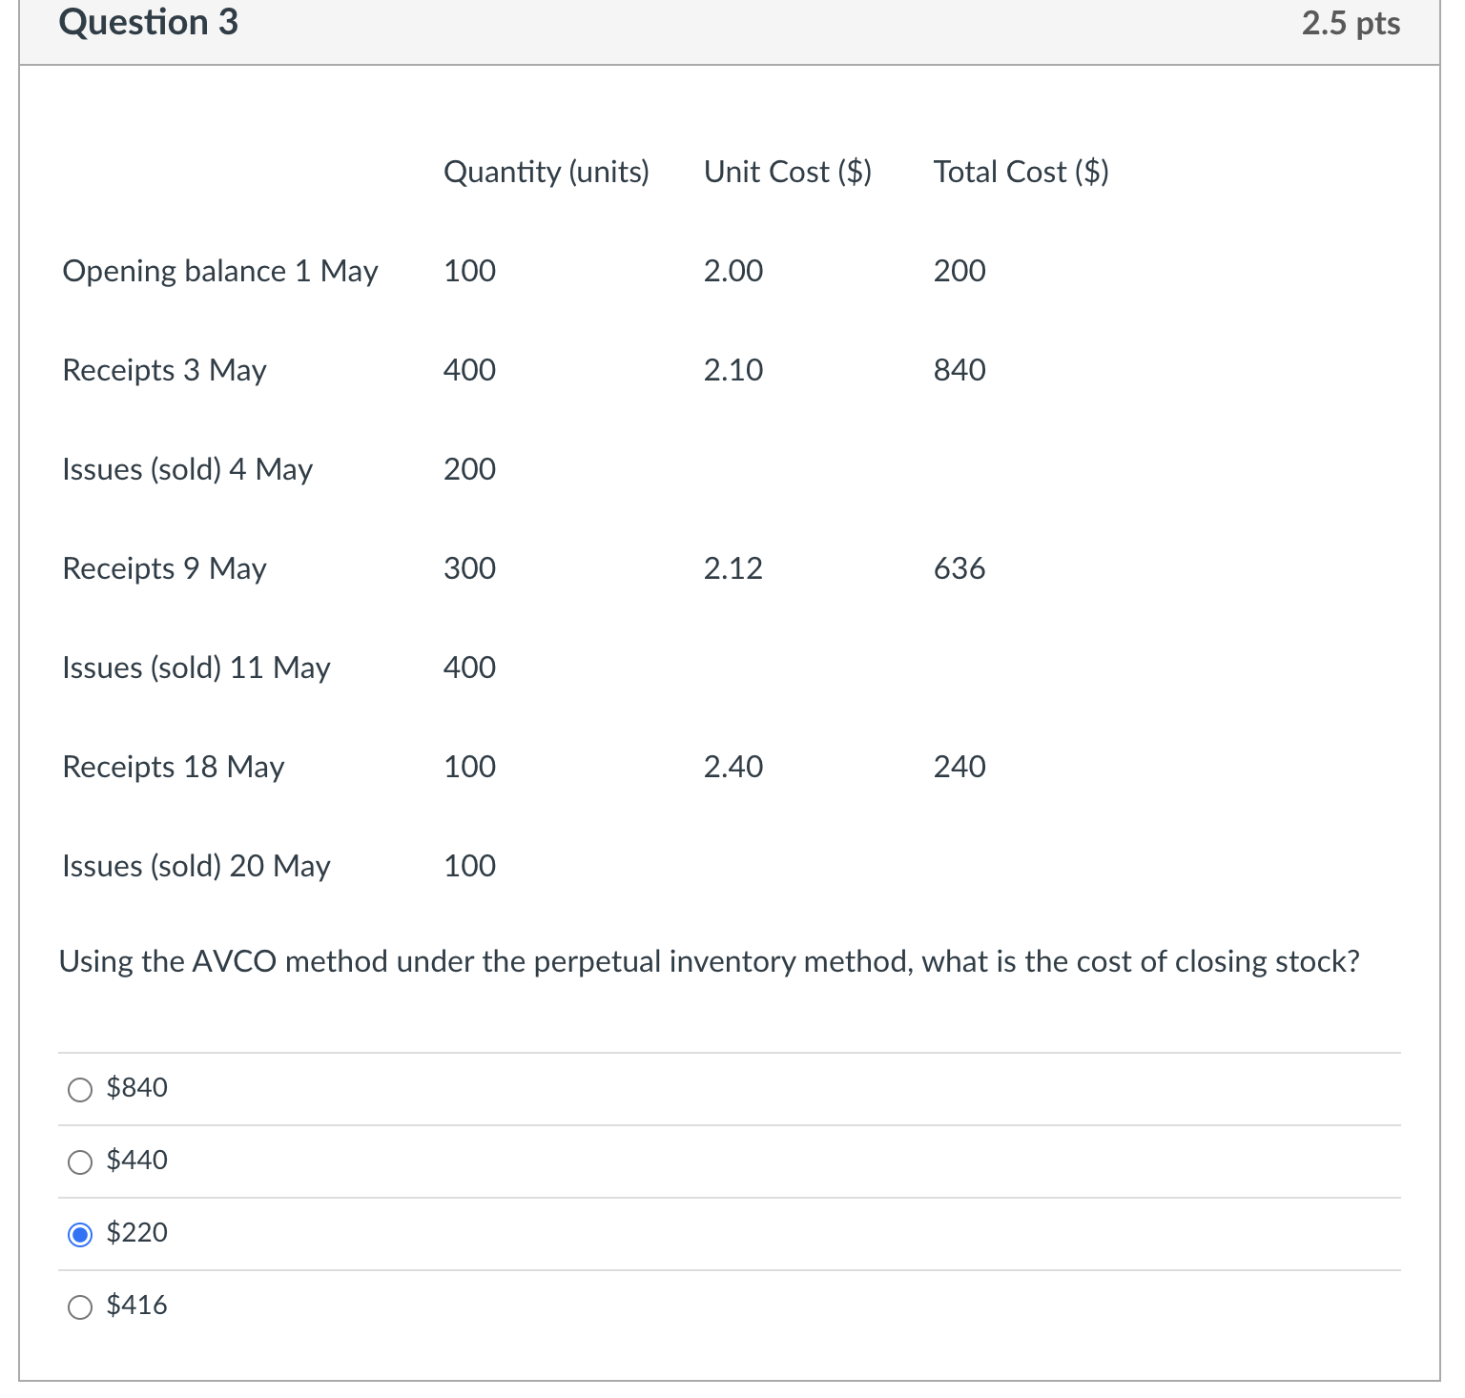
Task: Click the AVCO question prompt text
Action: click(710, 961)
